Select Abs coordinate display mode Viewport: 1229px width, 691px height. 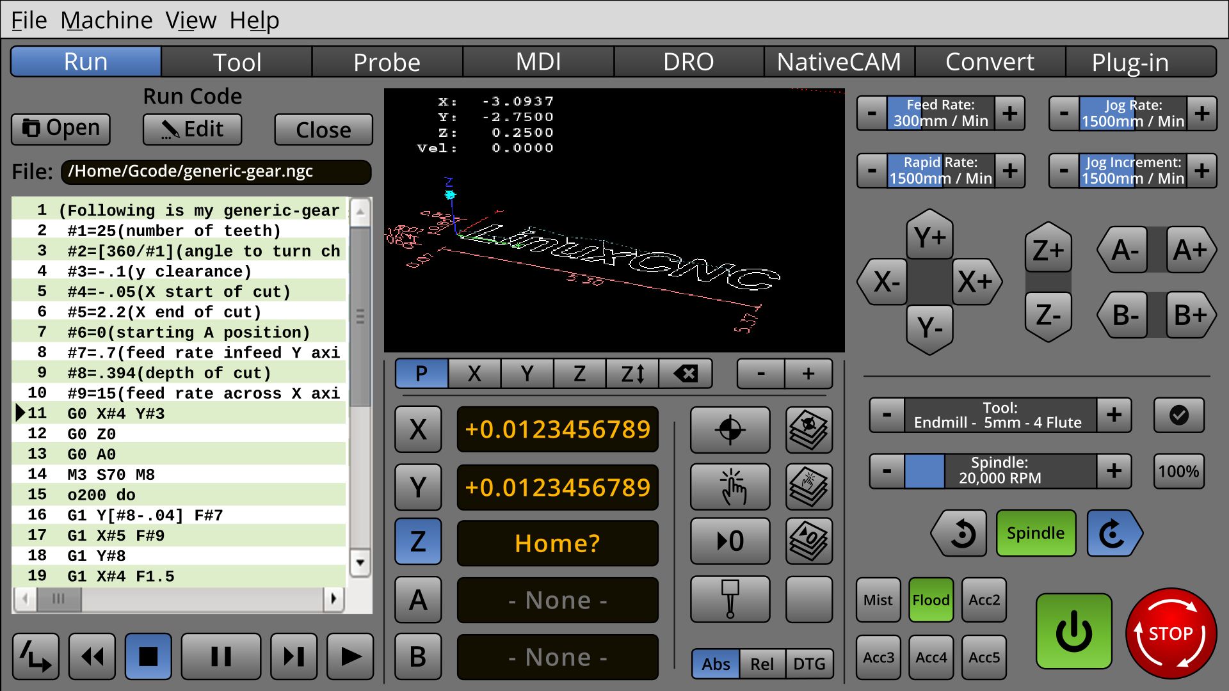click(x=716, y=664)
